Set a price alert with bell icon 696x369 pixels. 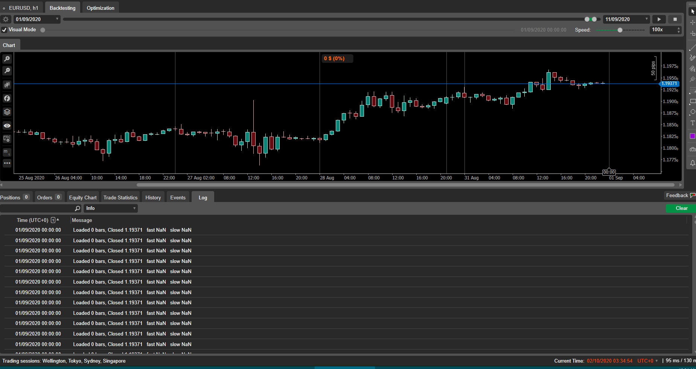(692, 163)
